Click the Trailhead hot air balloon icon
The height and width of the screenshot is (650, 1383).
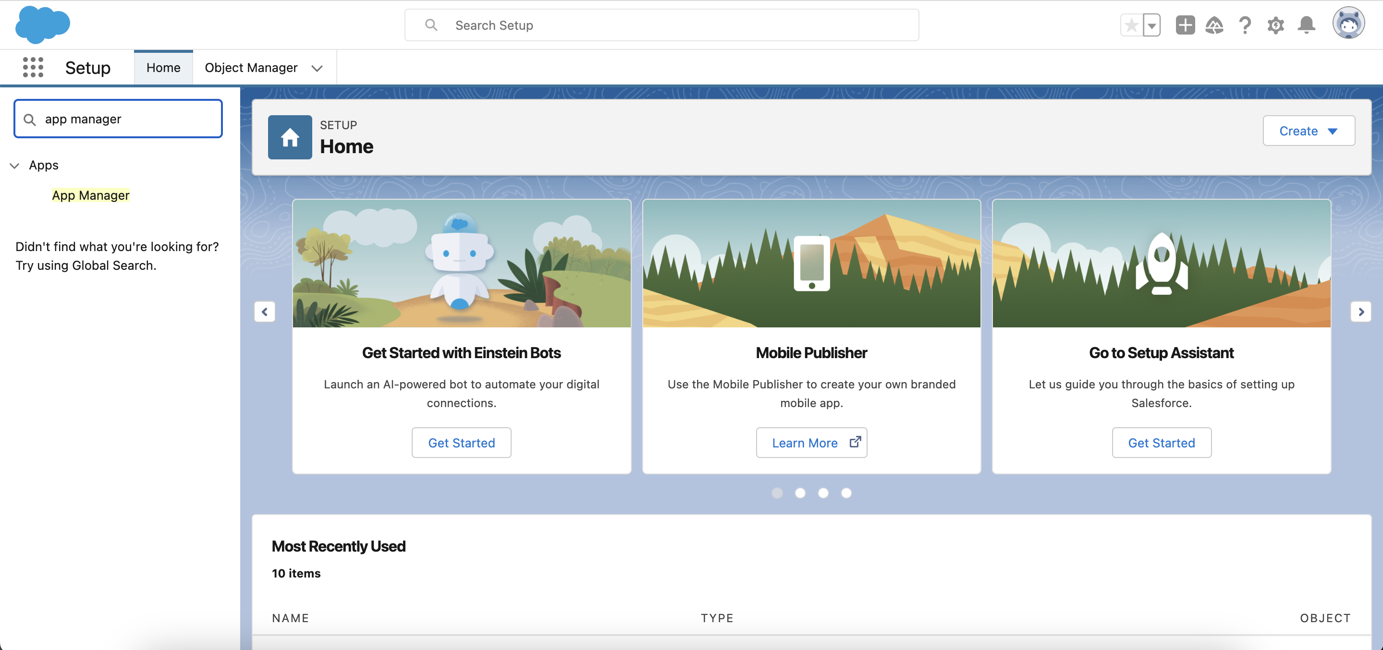(x=1214, y=24)
